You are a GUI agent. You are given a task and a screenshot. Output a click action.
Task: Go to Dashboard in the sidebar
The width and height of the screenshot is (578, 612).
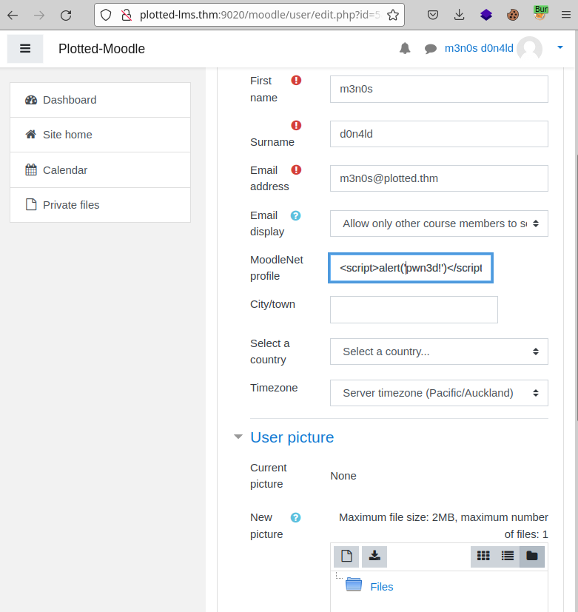point(101,100)
